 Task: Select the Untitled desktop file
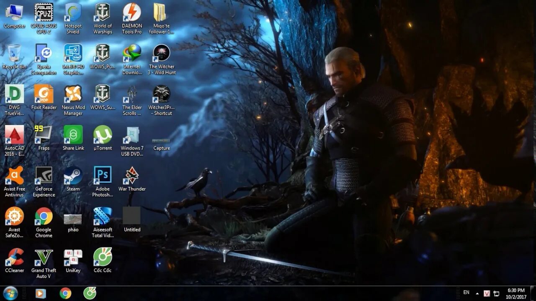click(x=132, y=220)
